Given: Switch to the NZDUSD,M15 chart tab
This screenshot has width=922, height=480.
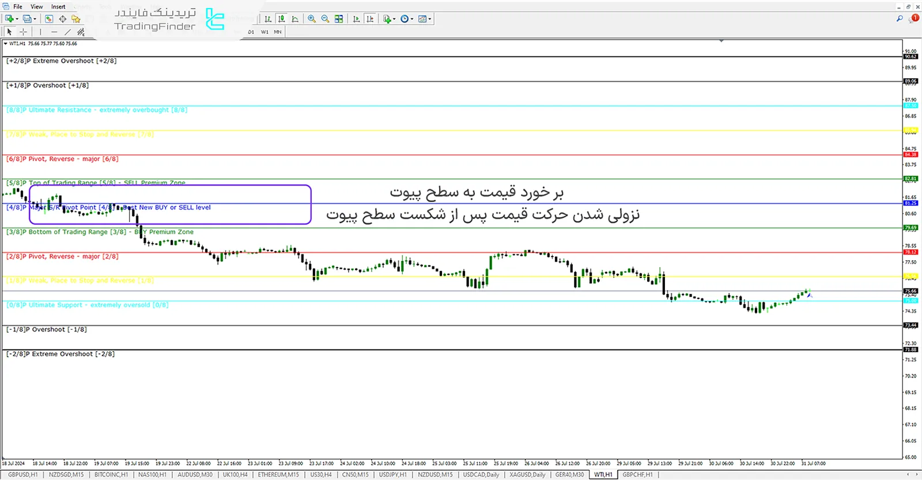Looking at the screenshot, I should tap(435, 475).
